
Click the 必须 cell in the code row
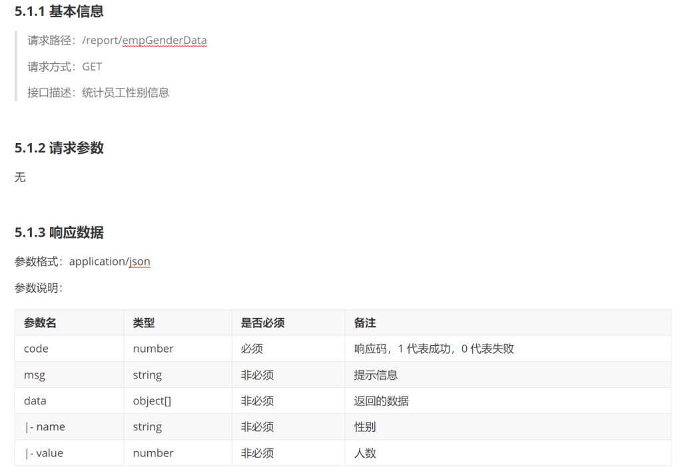[x=252, y=349]
